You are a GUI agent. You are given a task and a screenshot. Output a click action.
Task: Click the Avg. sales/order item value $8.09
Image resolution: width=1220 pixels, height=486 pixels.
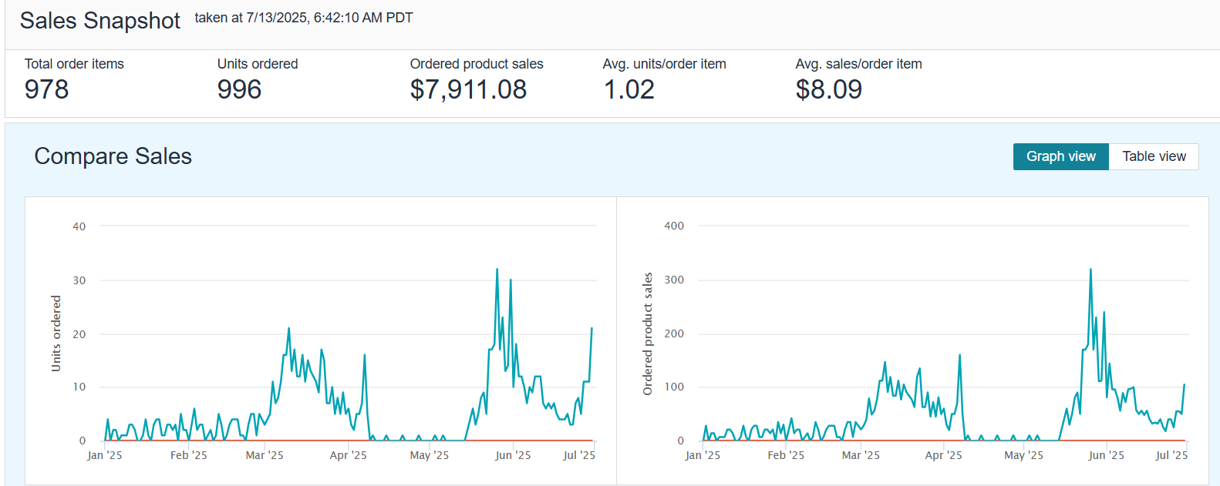(x=828, y=89)
